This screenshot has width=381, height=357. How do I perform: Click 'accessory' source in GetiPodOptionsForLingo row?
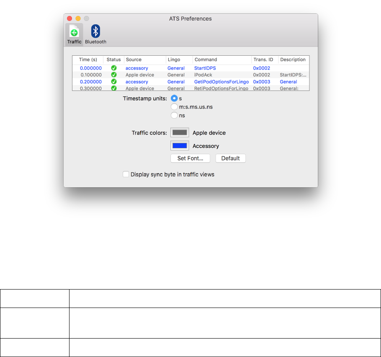point(137,82)
